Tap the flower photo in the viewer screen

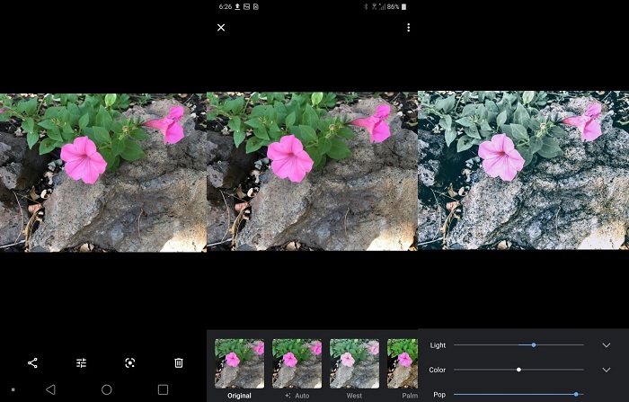click(103, 173)
